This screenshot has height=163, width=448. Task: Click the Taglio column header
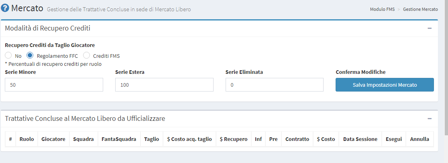click(152, 139)
